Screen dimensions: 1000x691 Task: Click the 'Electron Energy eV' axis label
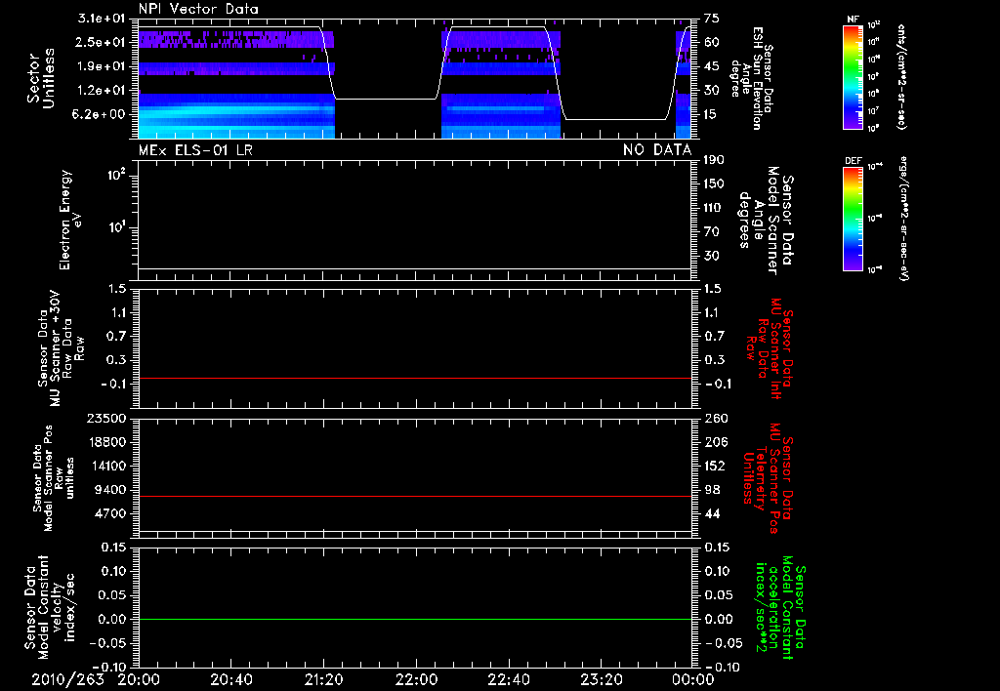(70, 220)
